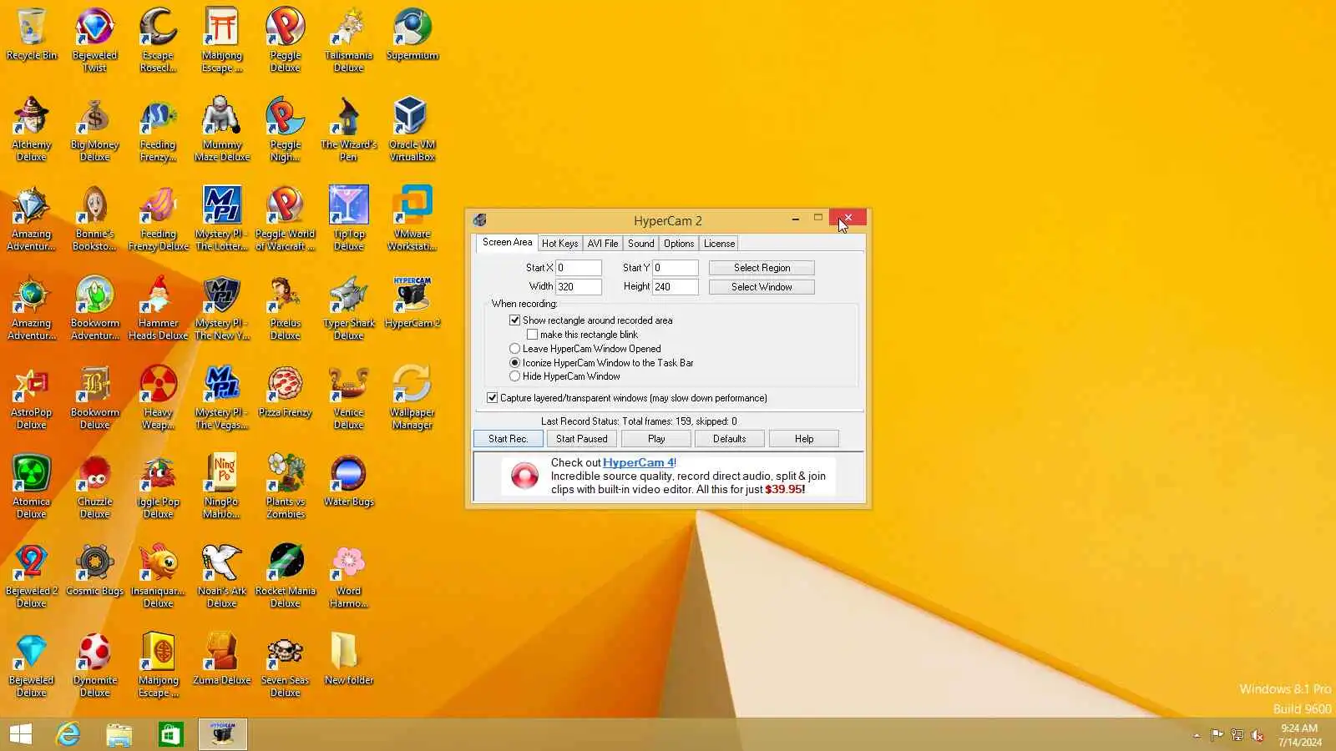Select the Talismania Deluxe shortcut
1336x751 pixels.
click(x=349, y=40)
